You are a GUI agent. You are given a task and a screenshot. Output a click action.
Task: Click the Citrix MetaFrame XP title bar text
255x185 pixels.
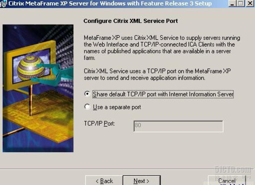coord(110,4)
